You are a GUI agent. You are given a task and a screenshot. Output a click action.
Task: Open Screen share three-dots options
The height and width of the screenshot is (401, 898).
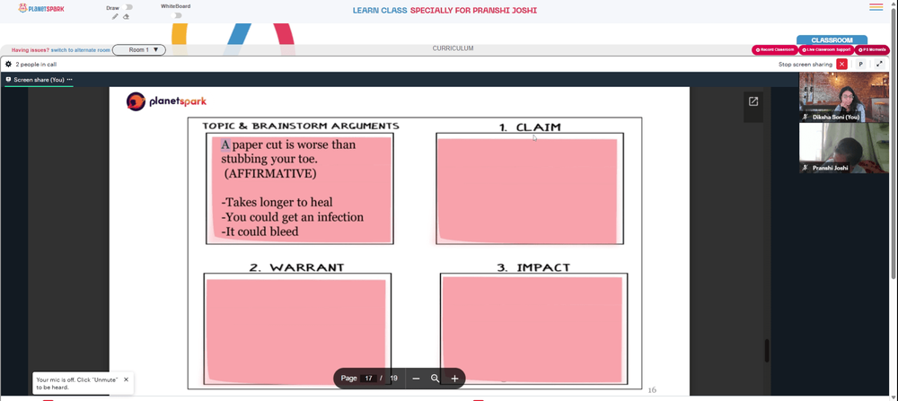pos(70,80)
